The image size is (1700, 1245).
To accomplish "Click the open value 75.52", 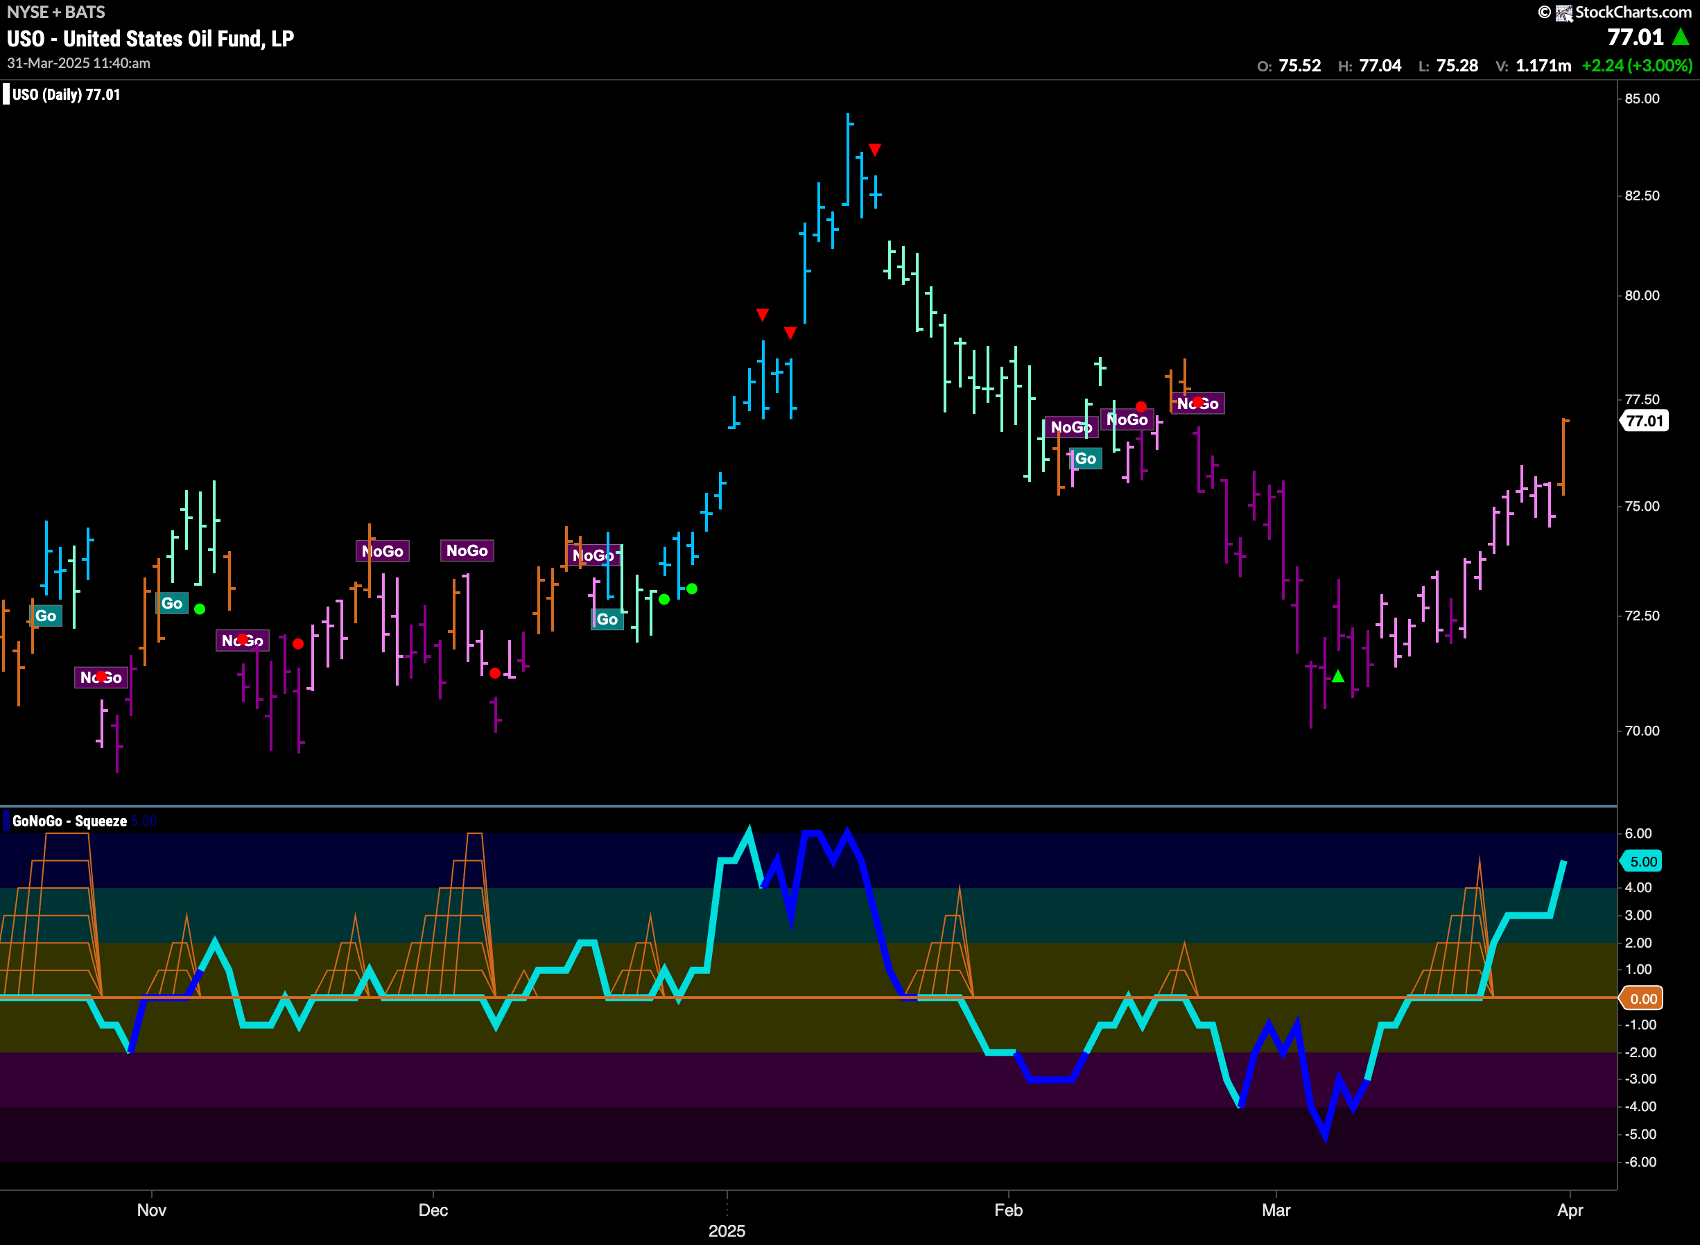I will pos(1300,66).
